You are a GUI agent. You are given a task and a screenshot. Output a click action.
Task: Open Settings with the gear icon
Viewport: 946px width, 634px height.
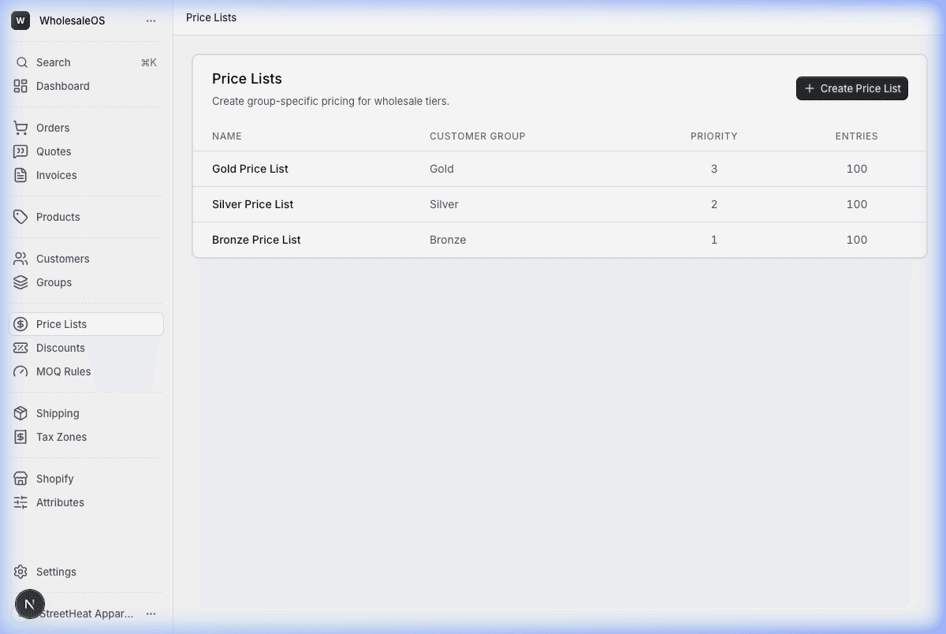(20, 572)
